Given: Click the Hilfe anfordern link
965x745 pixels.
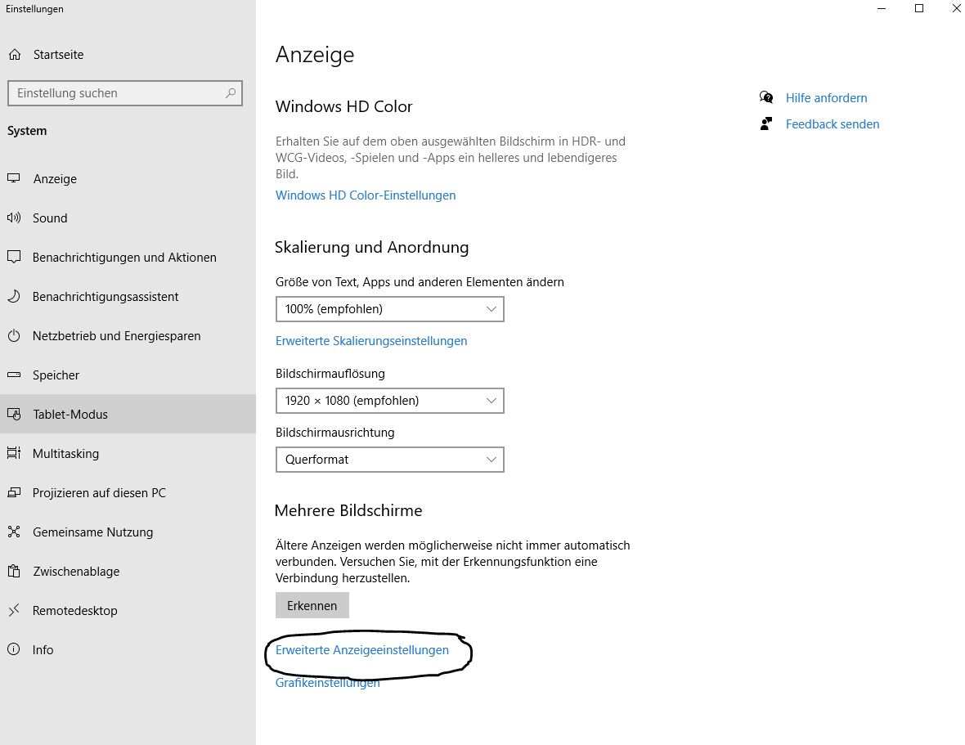Looking at the screenshot, I should pos(826,98).
